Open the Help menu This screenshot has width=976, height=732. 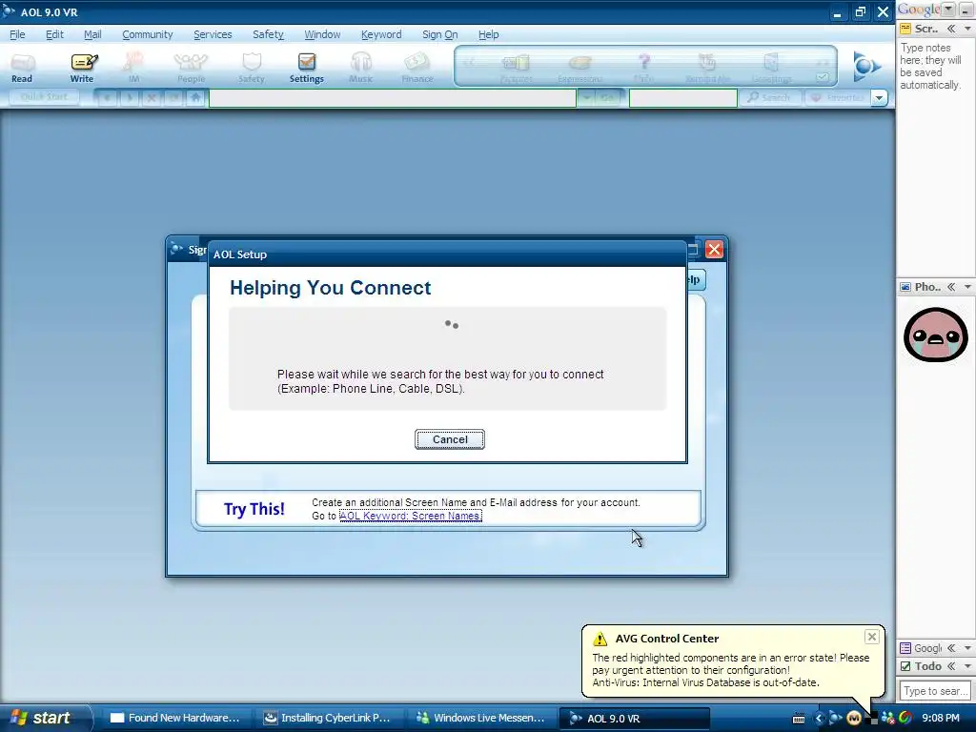click(489, 34)
